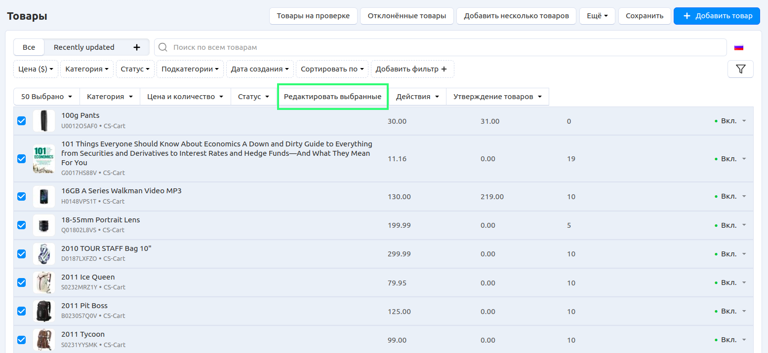Open the Действия bulk menu
Screen dimensions: 768x353
(x=417, y=97)
